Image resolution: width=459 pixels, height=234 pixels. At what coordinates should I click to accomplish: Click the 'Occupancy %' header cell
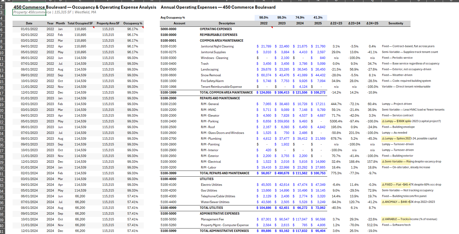(x=133, y=23)
